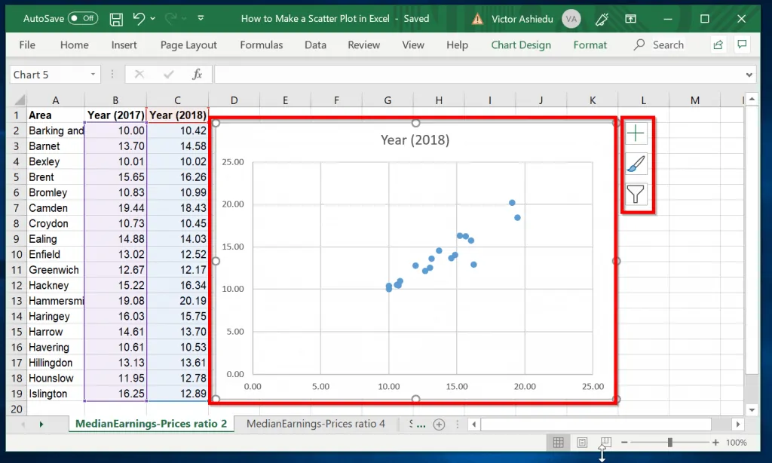Switch to MedianEarnings-Prices ratio 4 sheet
The image size is (772, 463).
tap(316, 424)
